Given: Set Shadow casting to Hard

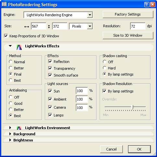Looking at the screenshot, I should (x=104, y=68).
